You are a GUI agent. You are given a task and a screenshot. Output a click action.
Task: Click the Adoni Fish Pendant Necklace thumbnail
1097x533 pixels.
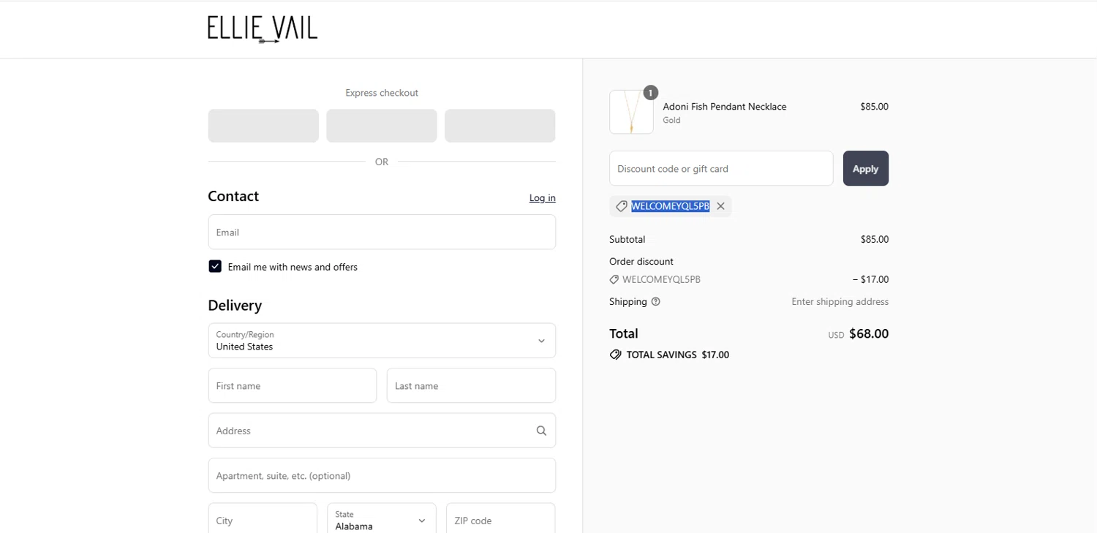click(x=631, y=112)
